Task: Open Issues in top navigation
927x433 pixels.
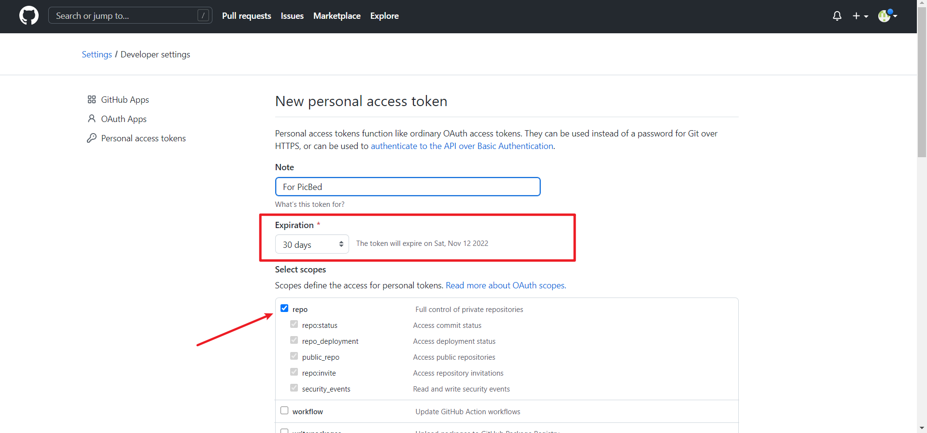Action: pos(292,16)
